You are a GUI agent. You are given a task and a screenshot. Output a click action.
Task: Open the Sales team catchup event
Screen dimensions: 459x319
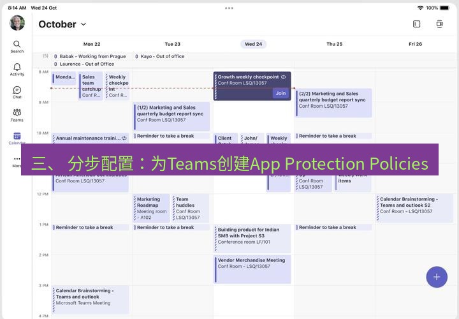(91, 86)
